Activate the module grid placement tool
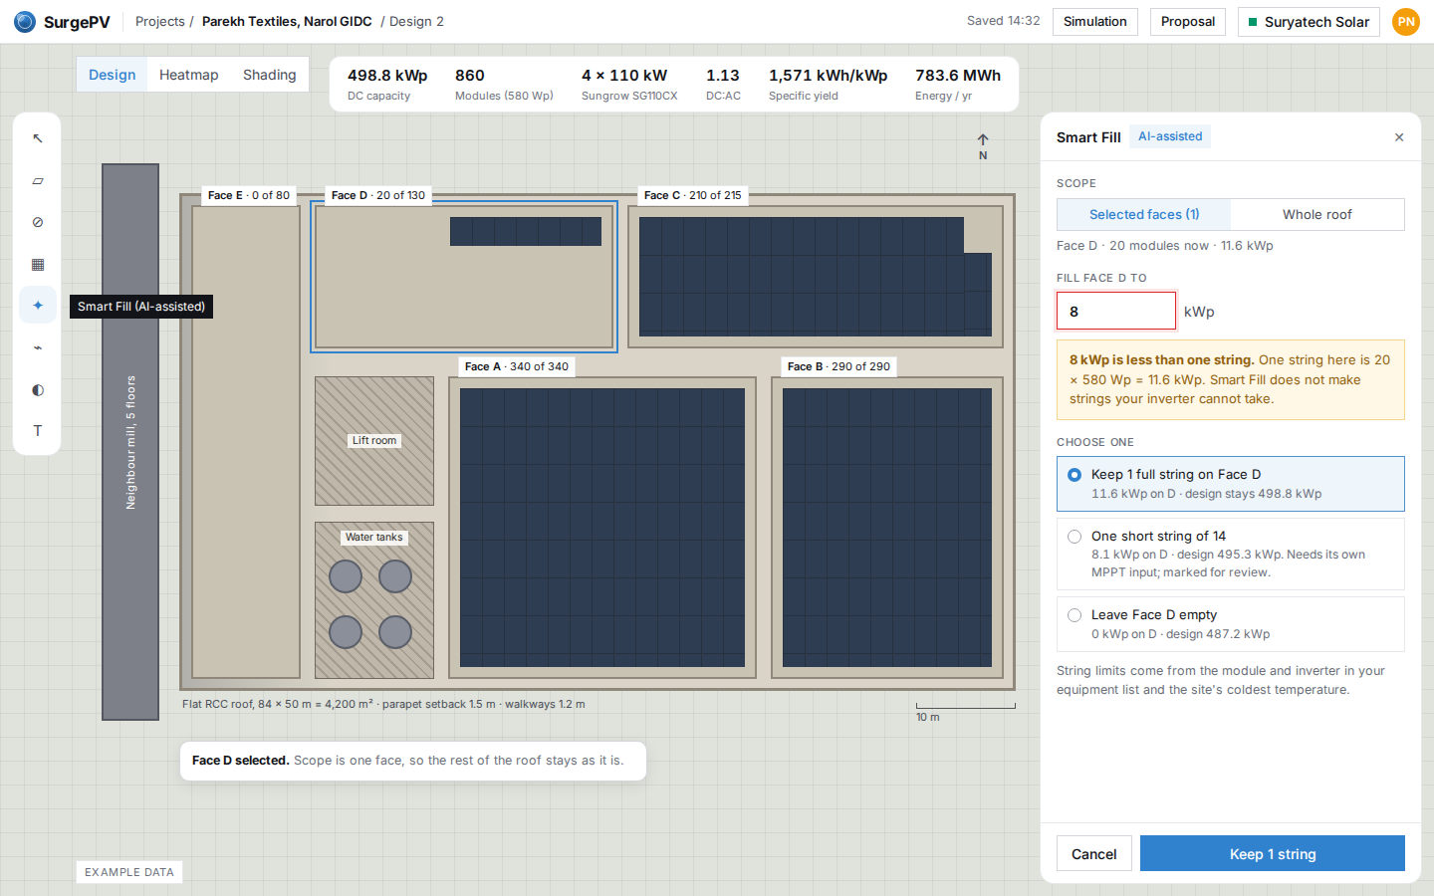 (x=38, y=265)
